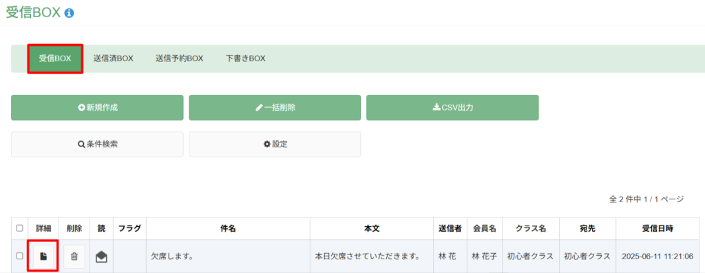
Task: Click page count text 全 2 件中 1 / 1 ページ
Action: pos(646,199)
